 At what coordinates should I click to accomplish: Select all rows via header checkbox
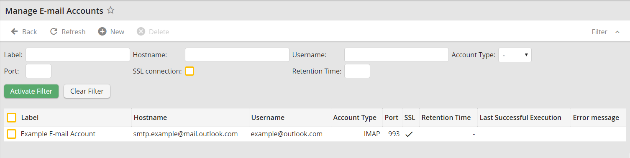tap(12, 118)
